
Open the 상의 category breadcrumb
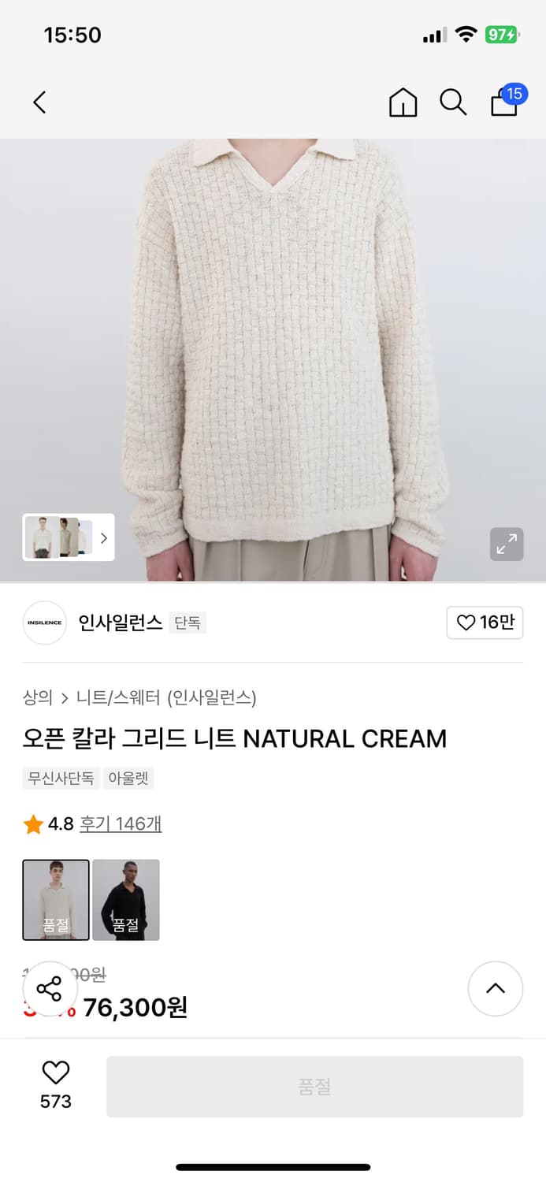point(38,697)
